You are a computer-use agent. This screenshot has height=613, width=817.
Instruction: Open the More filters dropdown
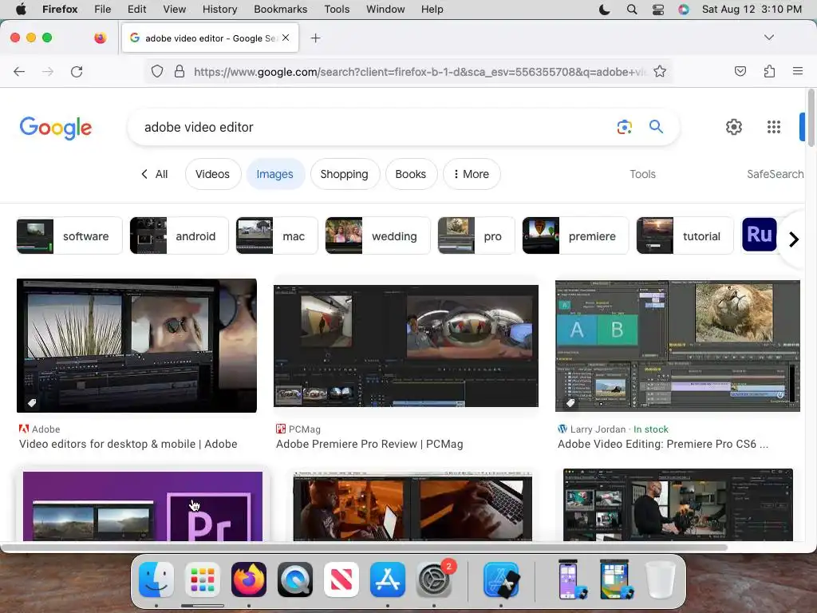(472, 174)
